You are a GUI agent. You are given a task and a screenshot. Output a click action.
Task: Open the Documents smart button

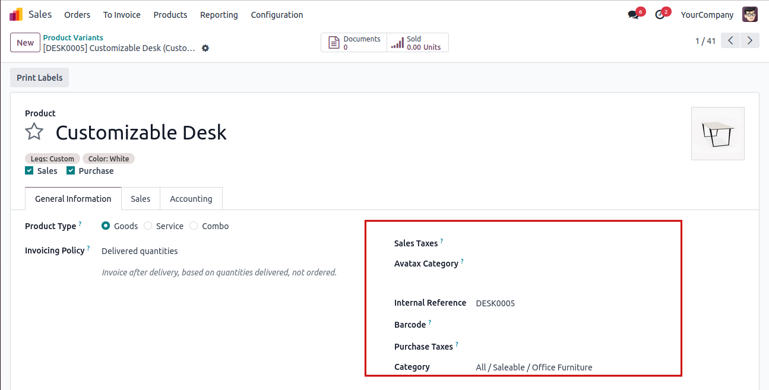coord(354,43)
